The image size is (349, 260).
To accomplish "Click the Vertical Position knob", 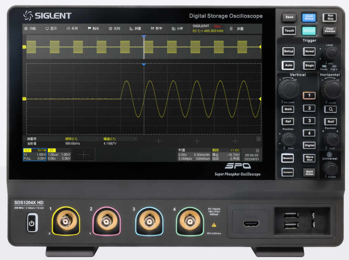I will click(289, 139).
